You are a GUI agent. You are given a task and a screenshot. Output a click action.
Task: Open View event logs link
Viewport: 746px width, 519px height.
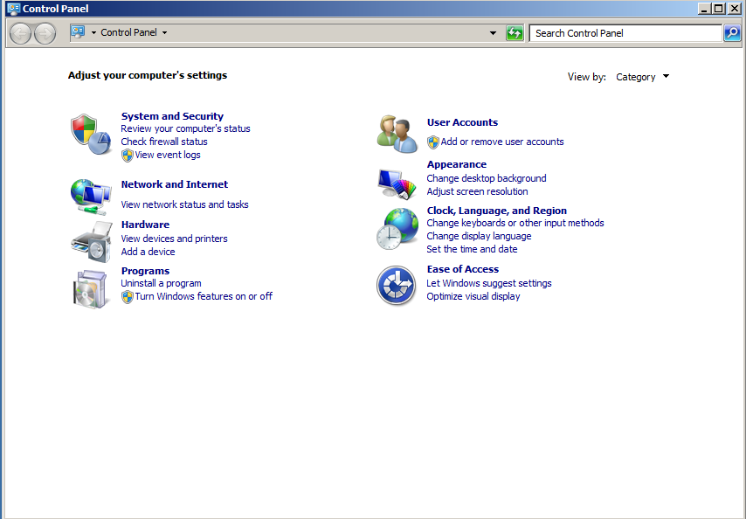point(168,155)
